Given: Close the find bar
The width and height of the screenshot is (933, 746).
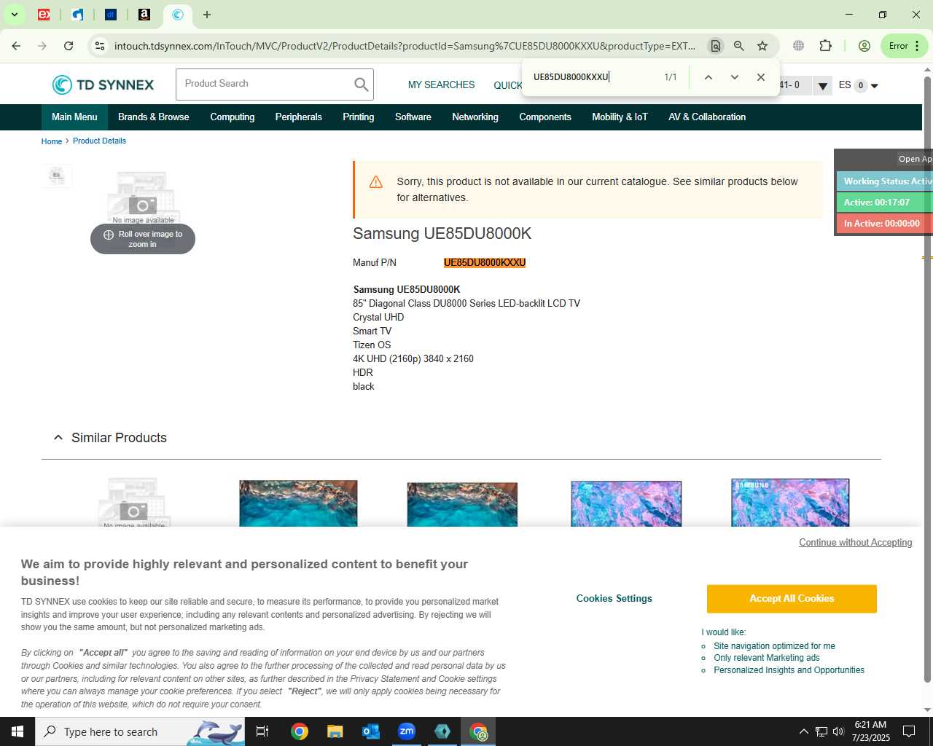Looking at the screenshot, I should click(x=761, y=77).
